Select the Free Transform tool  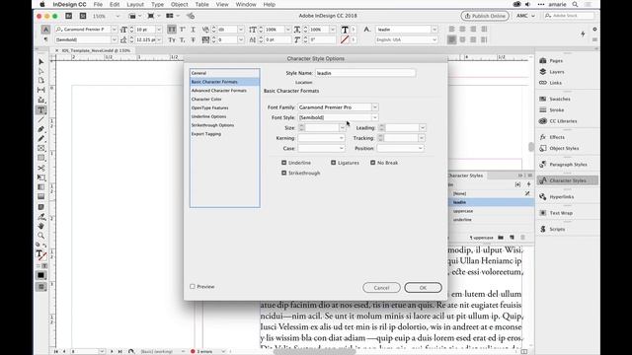[x=41, y=177]
